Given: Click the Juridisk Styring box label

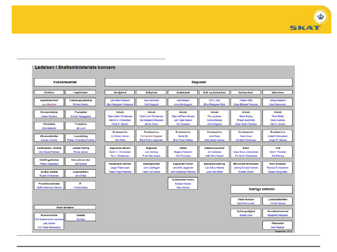Looking at the screenshot, I should pyautogui.click(x=81, y=148).
